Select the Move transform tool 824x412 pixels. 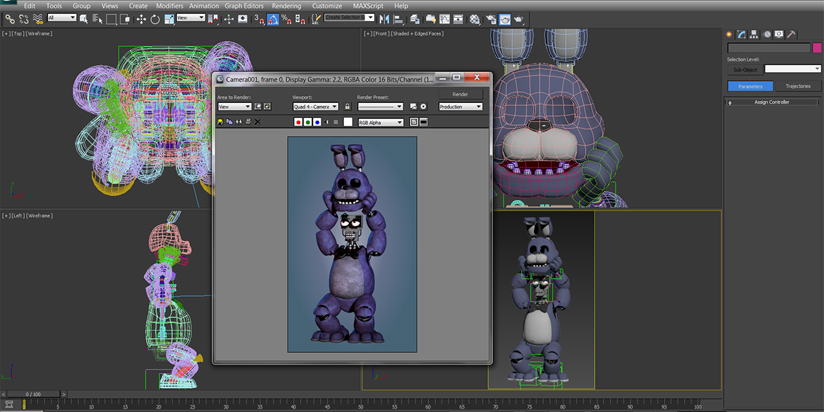[x=141, y=19]
